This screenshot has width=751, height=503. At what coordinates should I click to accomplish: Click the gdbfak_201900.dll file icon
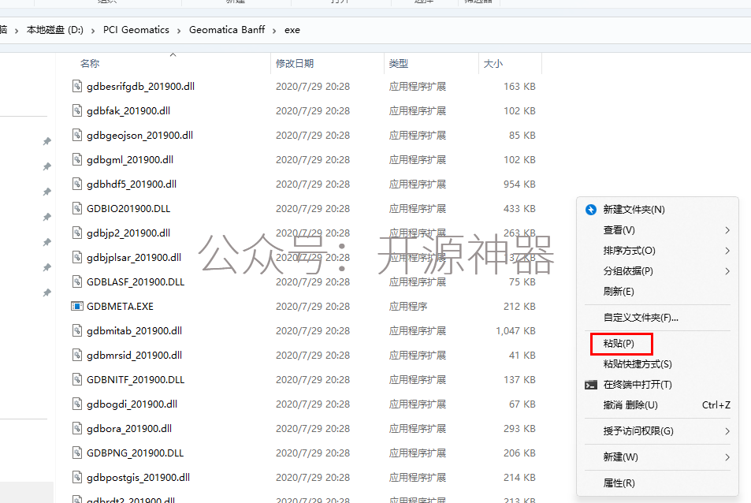(77, 110)
